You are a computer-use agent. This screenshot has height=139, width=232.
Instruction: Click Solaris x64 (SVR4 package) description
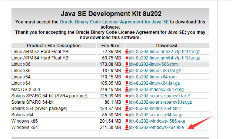39,109
